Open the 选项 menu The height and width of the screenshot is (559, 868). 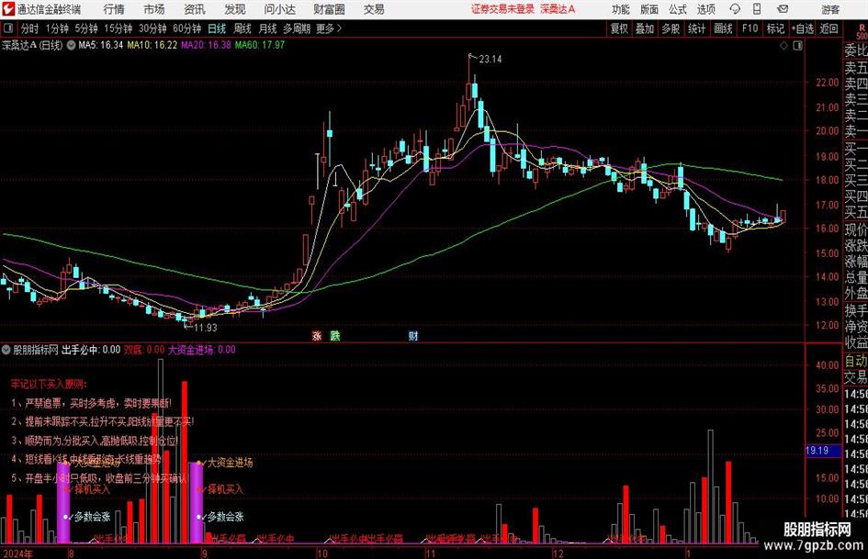[705, 9]
